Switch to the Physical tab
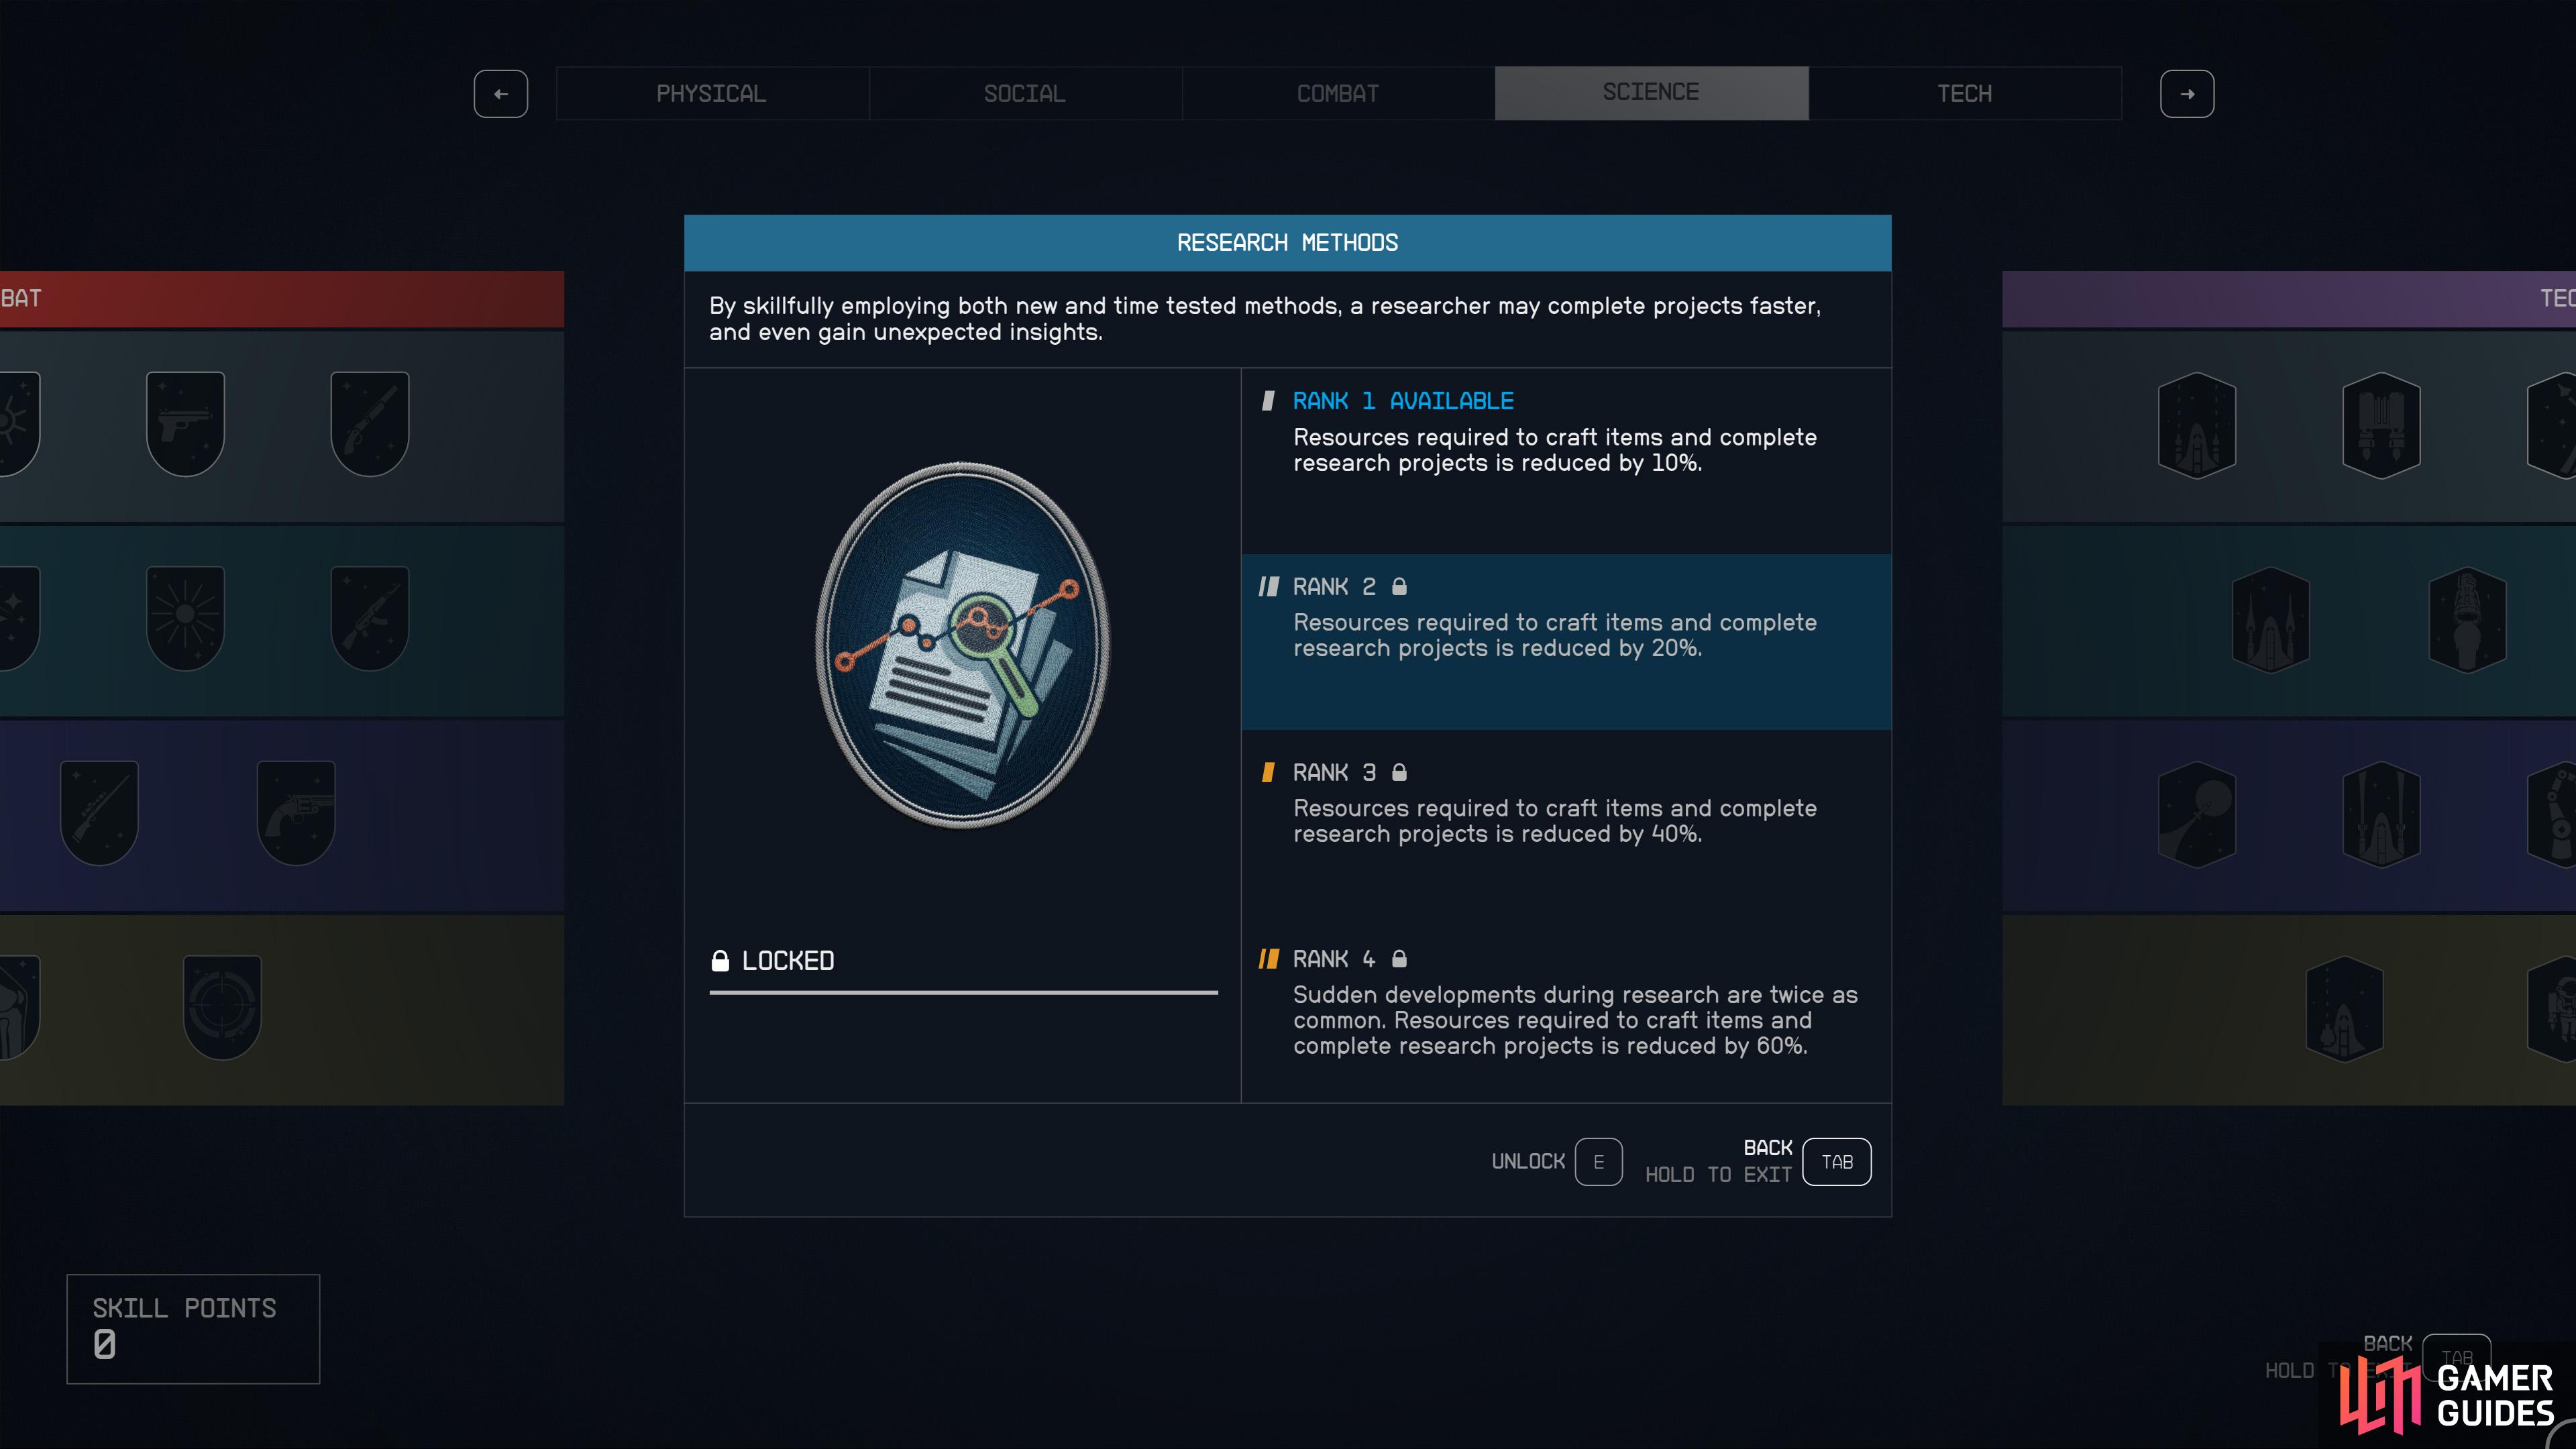The height and width of the screenshot is (1449, 2576). coord(711,93)
